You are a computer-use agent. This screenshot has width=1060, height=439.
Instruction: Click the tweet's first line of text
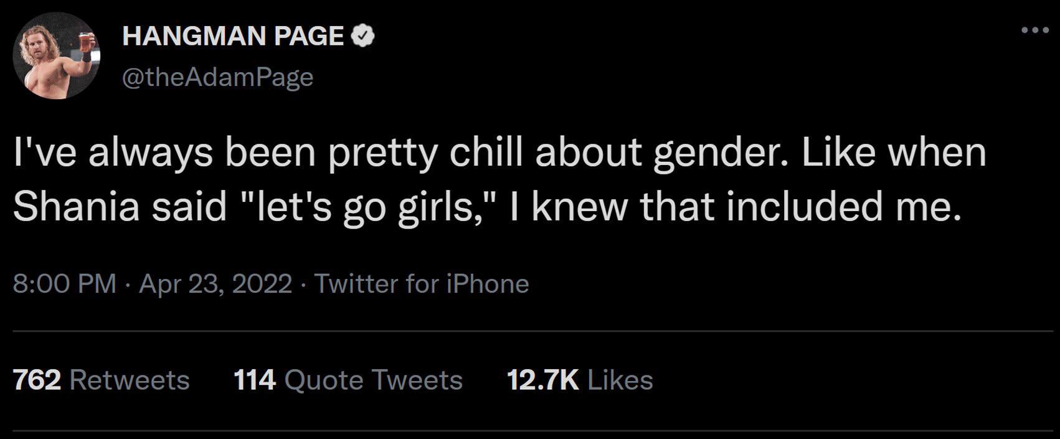point(499,153)
